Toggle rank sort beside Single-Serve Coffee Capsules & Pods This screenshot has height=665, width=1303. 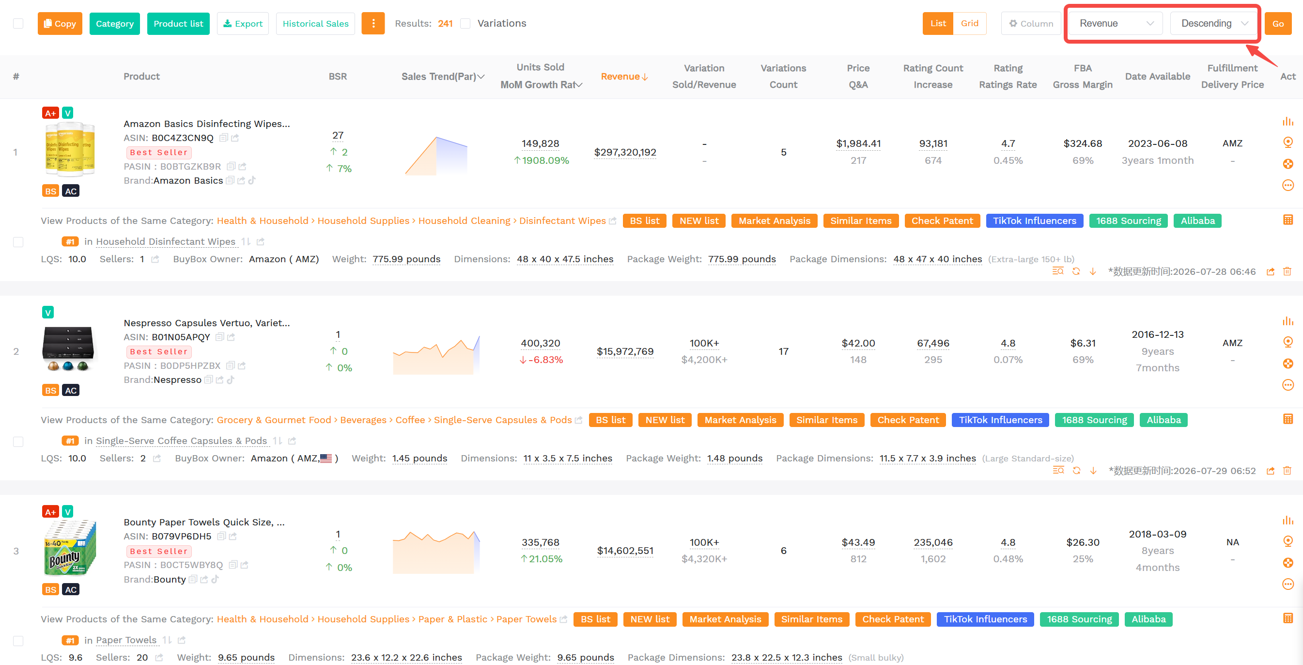pyautogui.click(x=277, y=441)
